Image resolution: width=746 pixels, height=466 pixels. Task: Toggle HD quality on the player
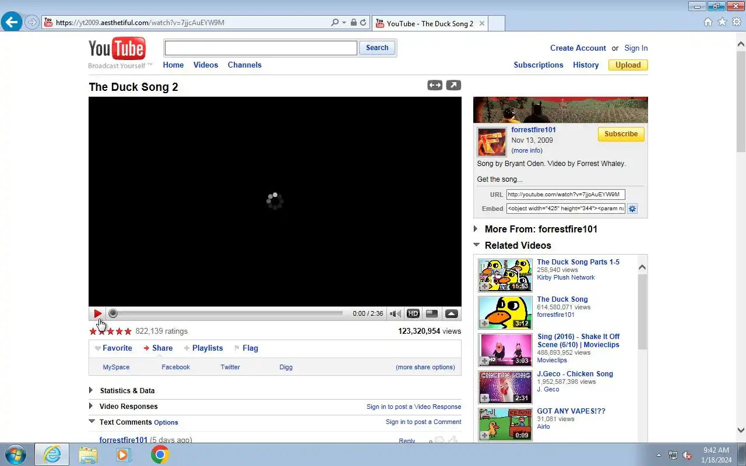(413, 313)
